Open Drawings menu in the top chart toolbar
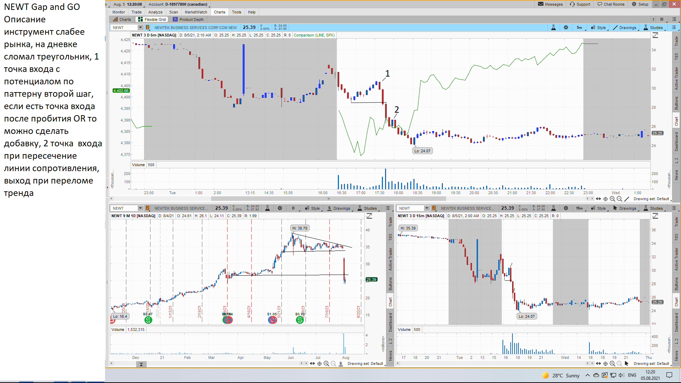Viewport: 681px width, 383px height. pyautogui.click(x=625, y=28)
